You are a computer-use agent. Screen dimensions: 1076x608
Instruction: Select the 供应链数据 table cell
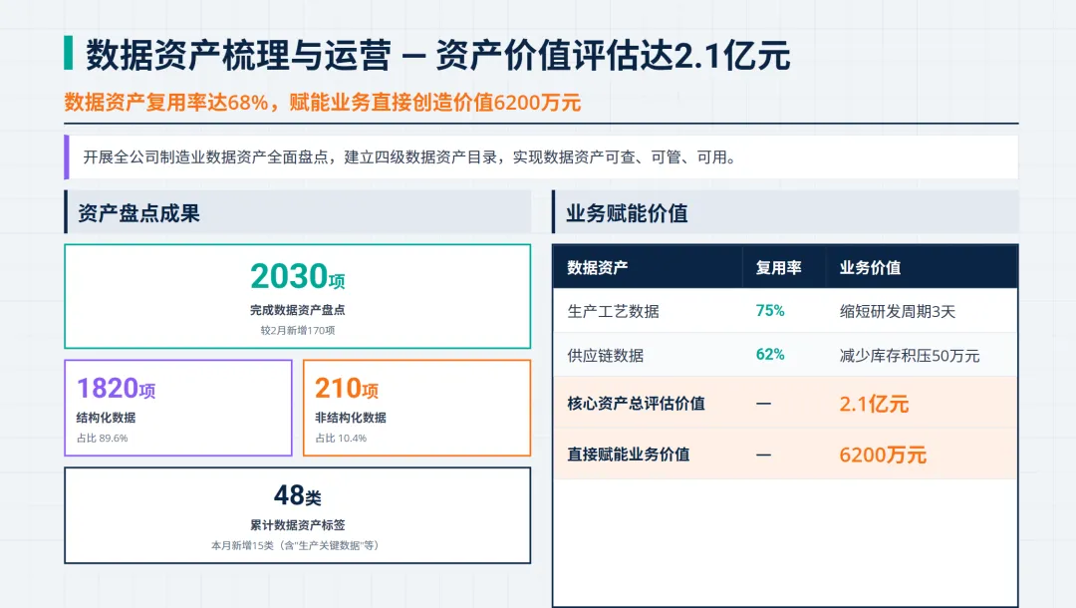(x=606, y=356)
